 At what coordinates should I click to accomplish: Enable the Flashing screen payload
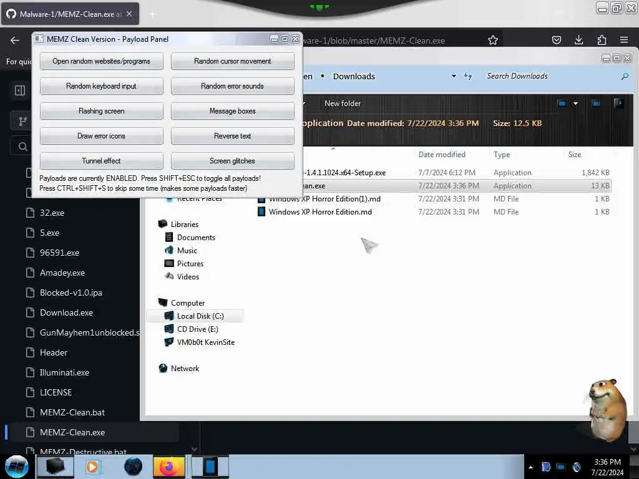pos(102,111)
